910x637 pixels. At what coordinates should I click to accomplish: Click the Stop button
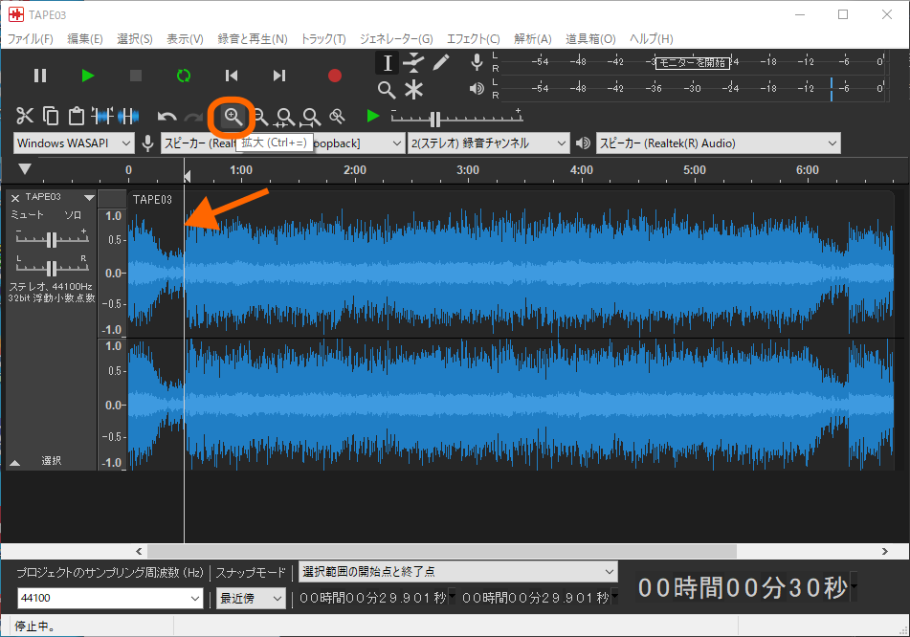(135, 76)
